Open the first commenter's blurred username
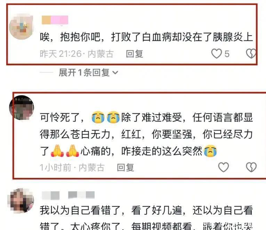266x230 pixels. [x=55, y=20]
